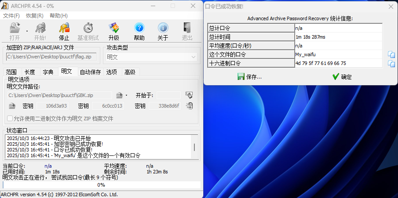Click the 0% progress bar
This screenshot has height=198, width=398.
tap(102, 185)
